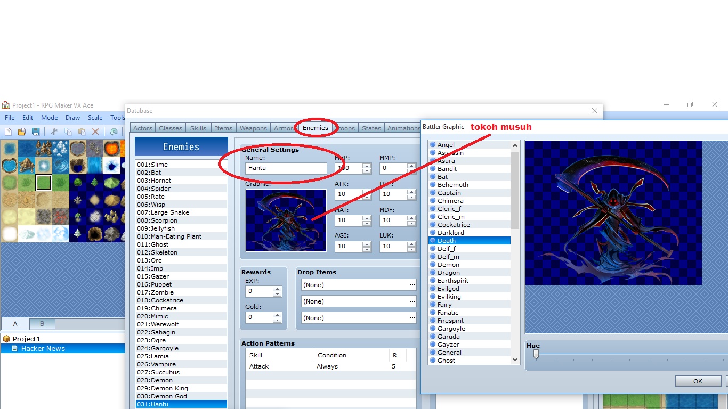The width and height of the screenshot is (728, 409).
Task: Click the Open Project folder icon
Action: pyautogui.click(x=22, y=132)
